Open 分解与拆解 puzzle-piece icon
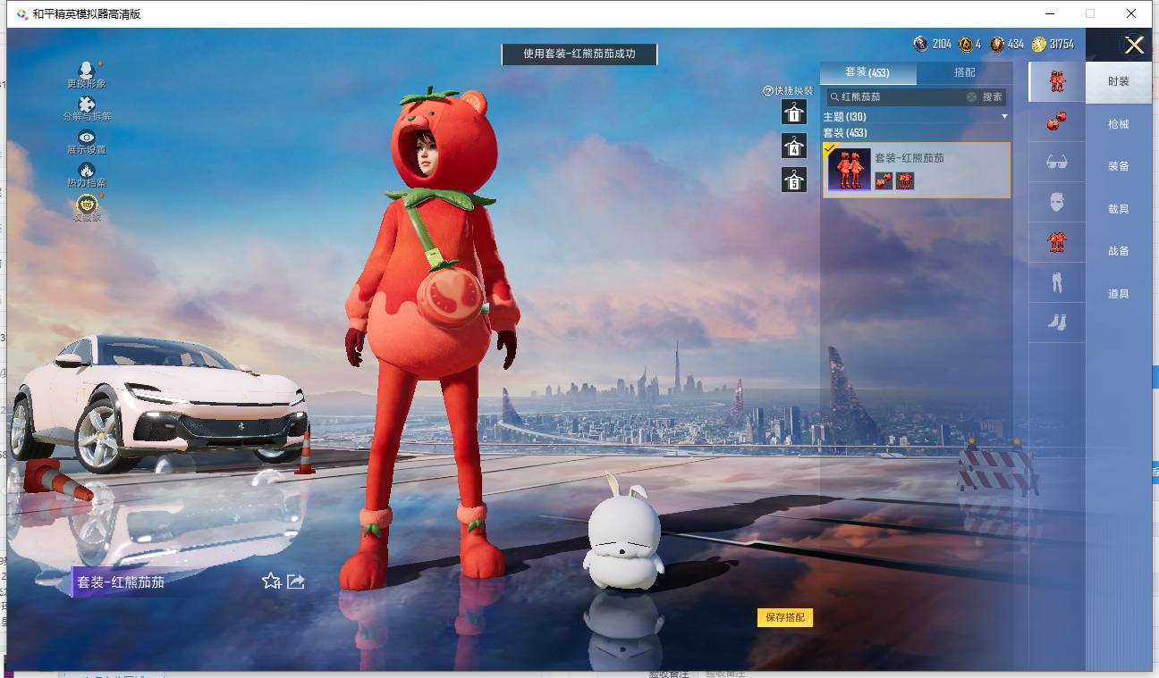 (87, 108)
